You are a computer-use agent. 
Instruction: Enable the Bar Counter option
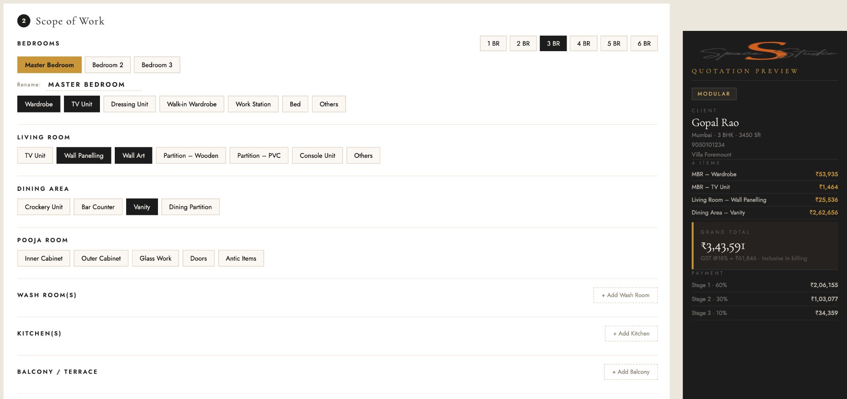pos(98,207)
